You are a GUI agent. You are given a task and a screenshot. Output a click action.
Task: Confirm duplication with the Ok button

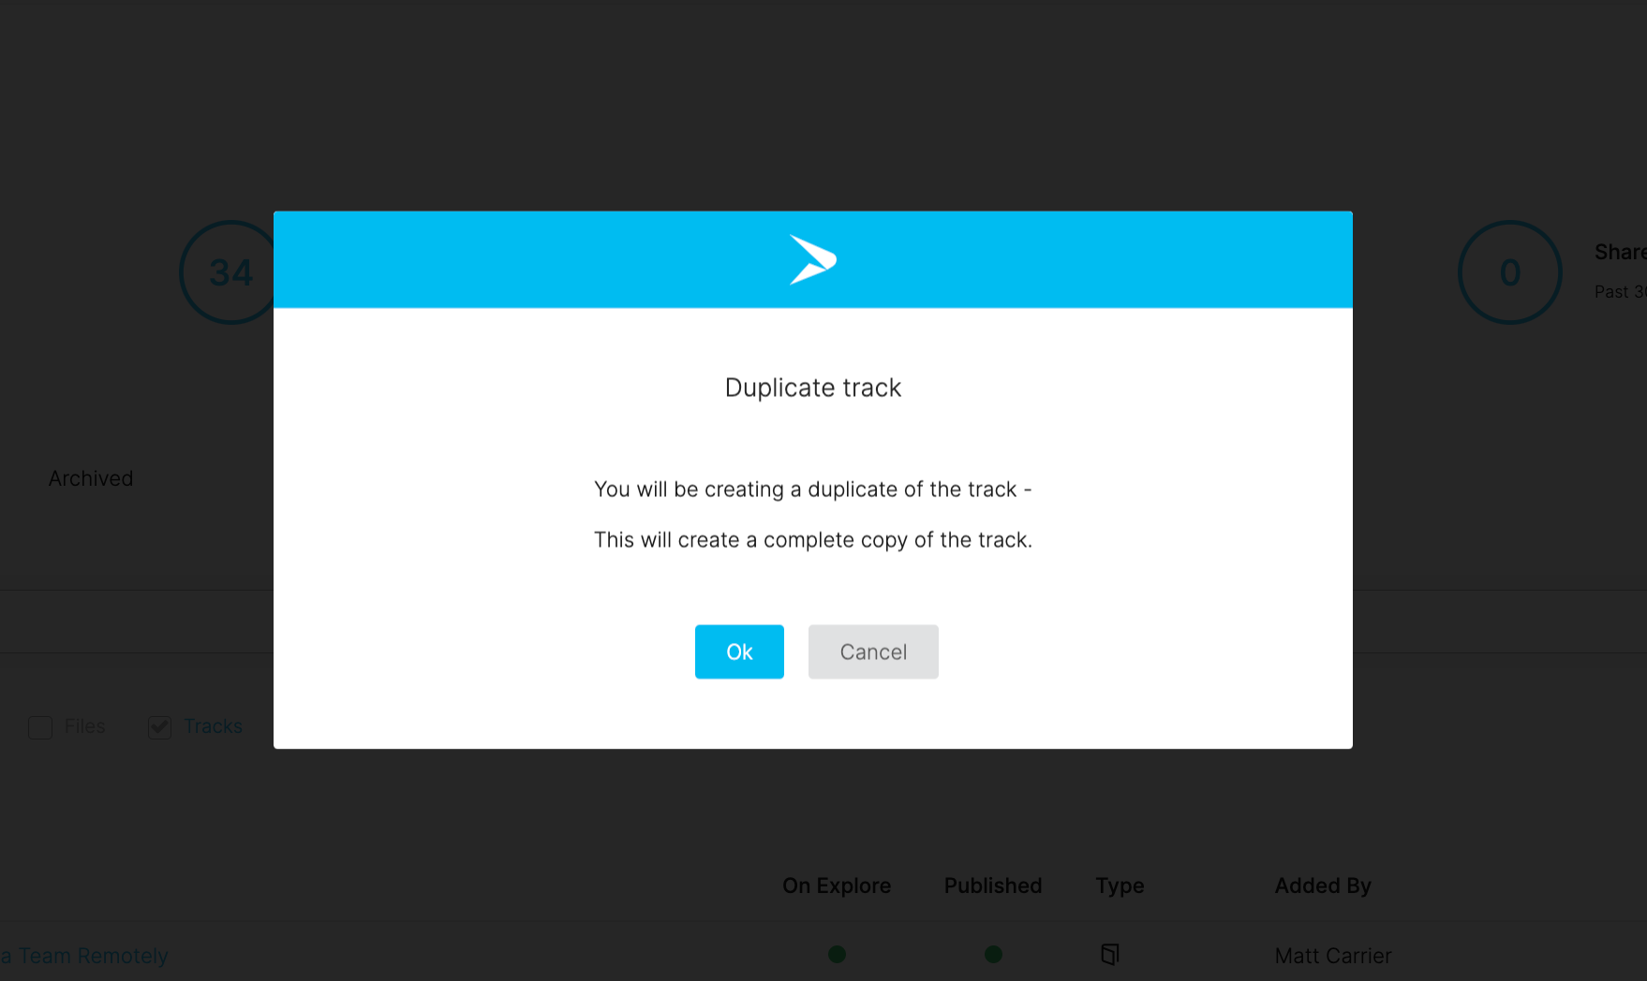click(739, 652)
